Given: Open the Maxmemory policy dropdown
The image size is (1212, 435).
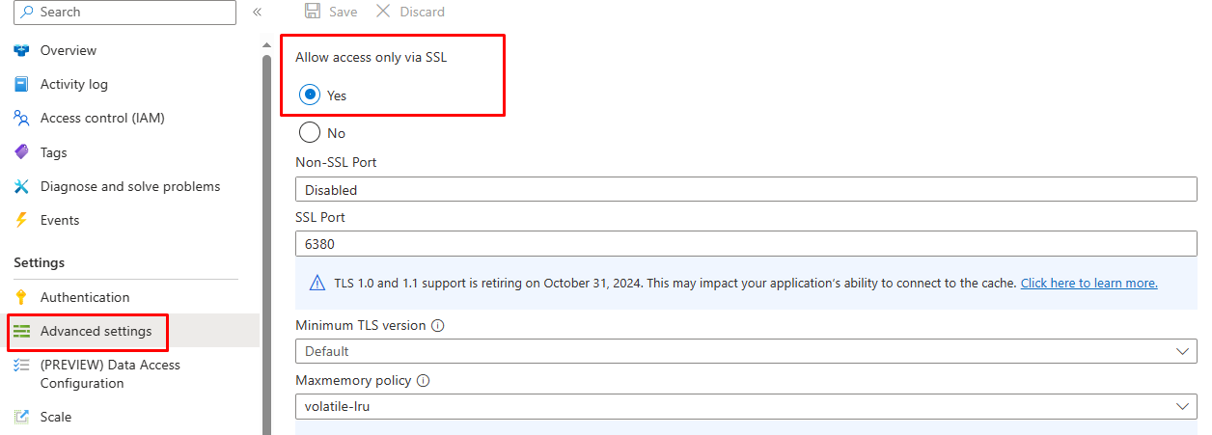Looking at the screenshot, I should point(746,406).
